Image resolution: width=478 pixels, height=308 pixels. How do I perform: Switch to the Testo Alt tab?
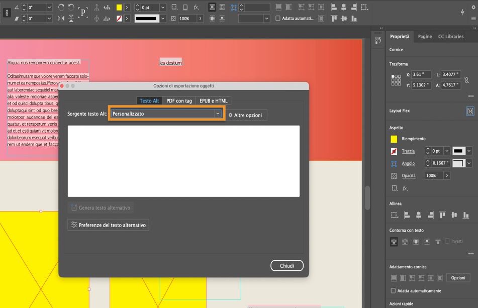pos(149,101)
